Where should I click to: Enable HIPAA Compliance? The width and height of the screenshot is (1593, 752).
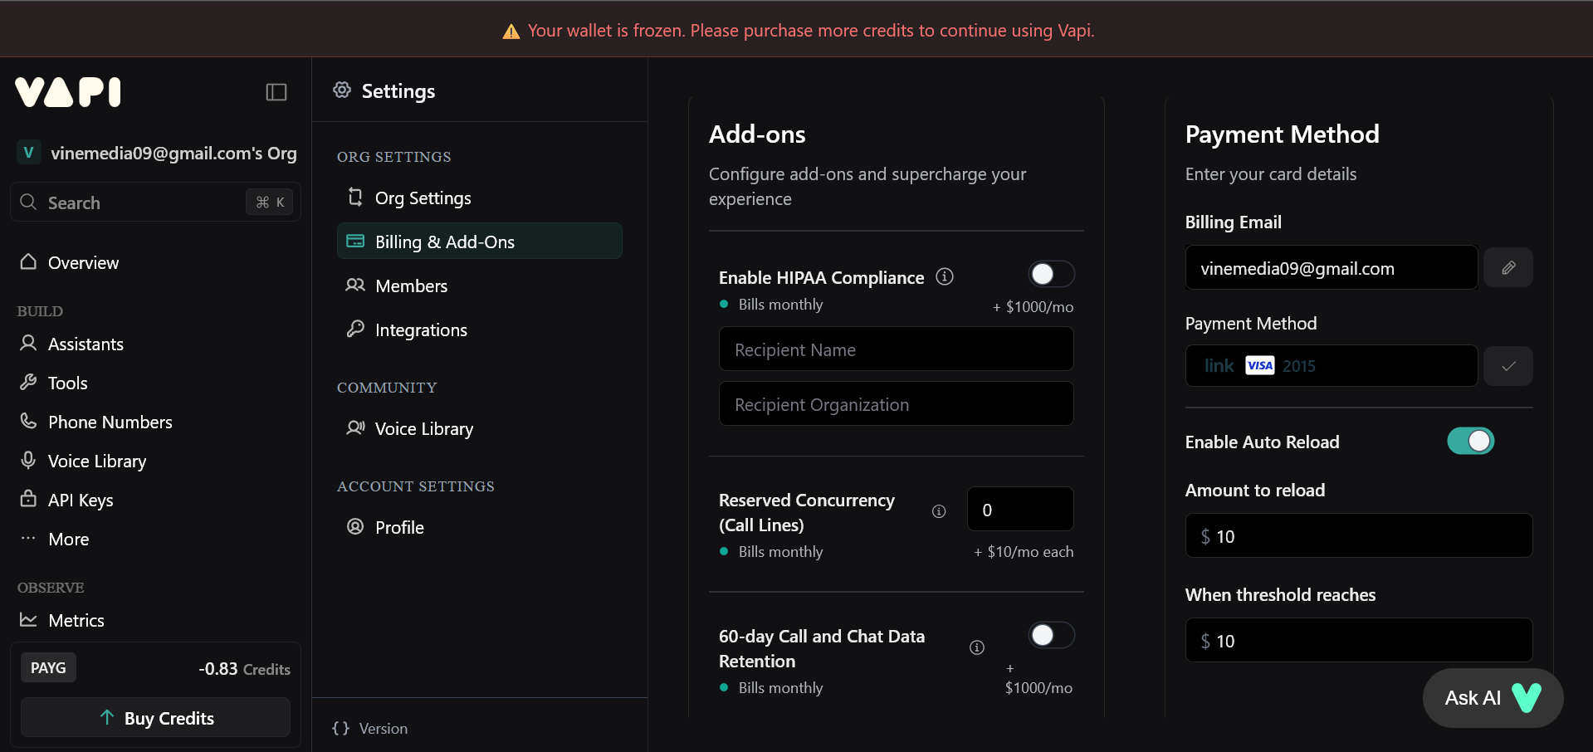point(1050,274)
